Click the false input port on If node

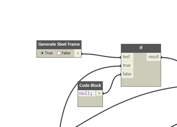(127, 74)
